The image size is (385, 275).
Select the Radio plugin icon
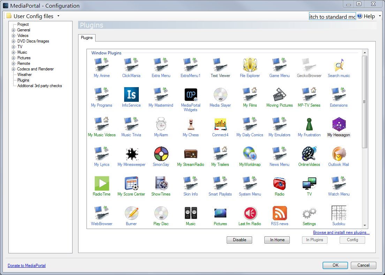click(x=279, y=183)
